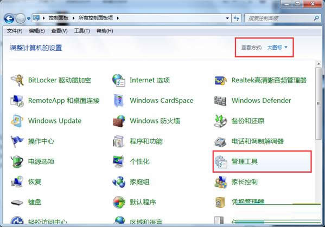The height and width of the screenshot is (228, 325).
Task: Expand the arrow after 所有控制面板项 breadcrumb
Action: tap(118, 18)
